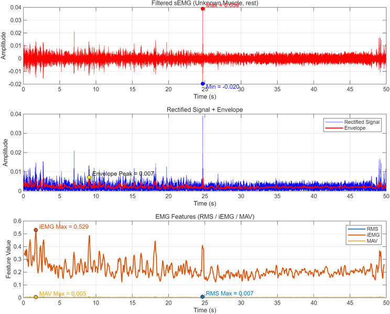Select the 'RMS' legend entry
Viewport: 390px width, 314px height.
(373, 229)
